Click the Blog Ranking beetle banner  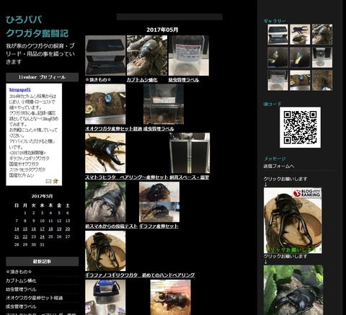click(x=293, y=221)
